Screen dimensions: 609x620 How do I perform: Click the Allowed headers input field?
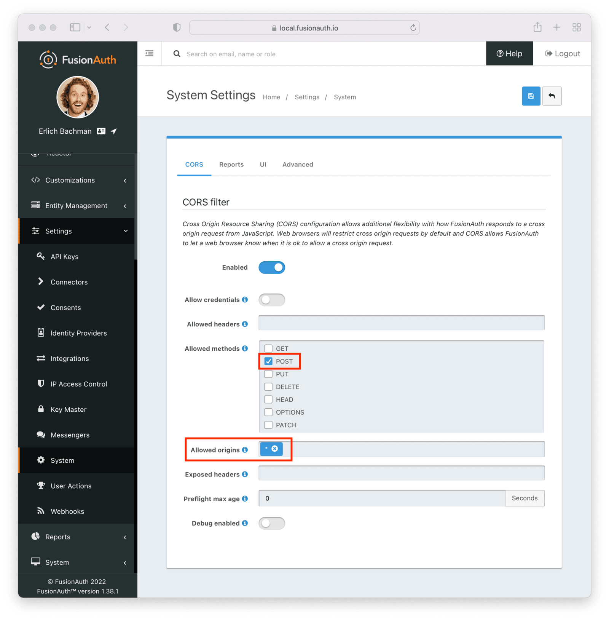[x=402, y=323]
